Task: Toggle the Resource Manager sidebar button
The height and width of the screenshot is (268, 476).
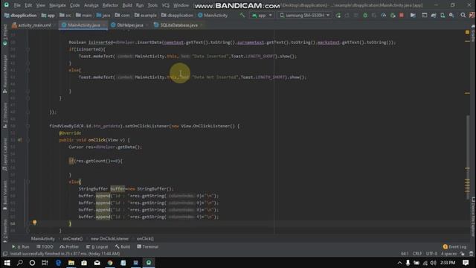Action: pos(5,74)
